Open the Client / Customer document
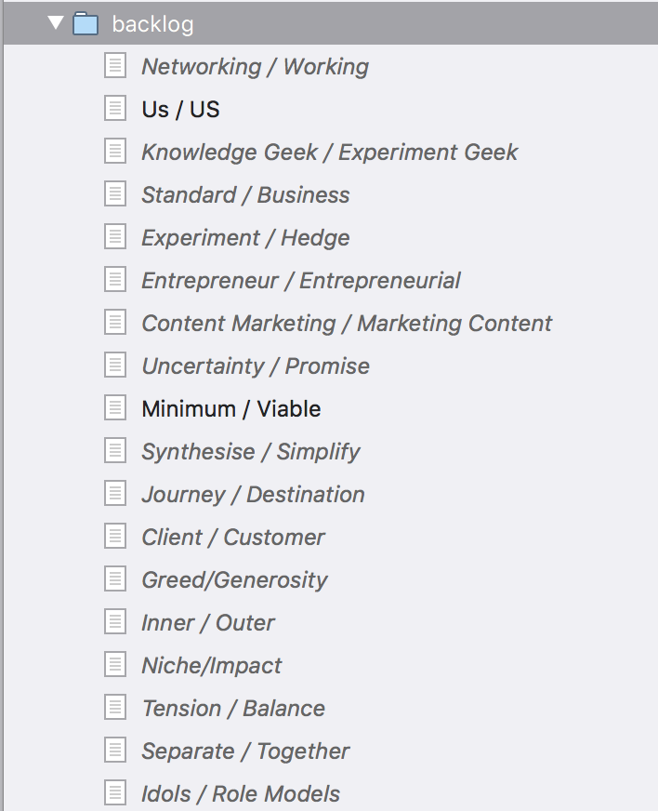 (233, 537)
